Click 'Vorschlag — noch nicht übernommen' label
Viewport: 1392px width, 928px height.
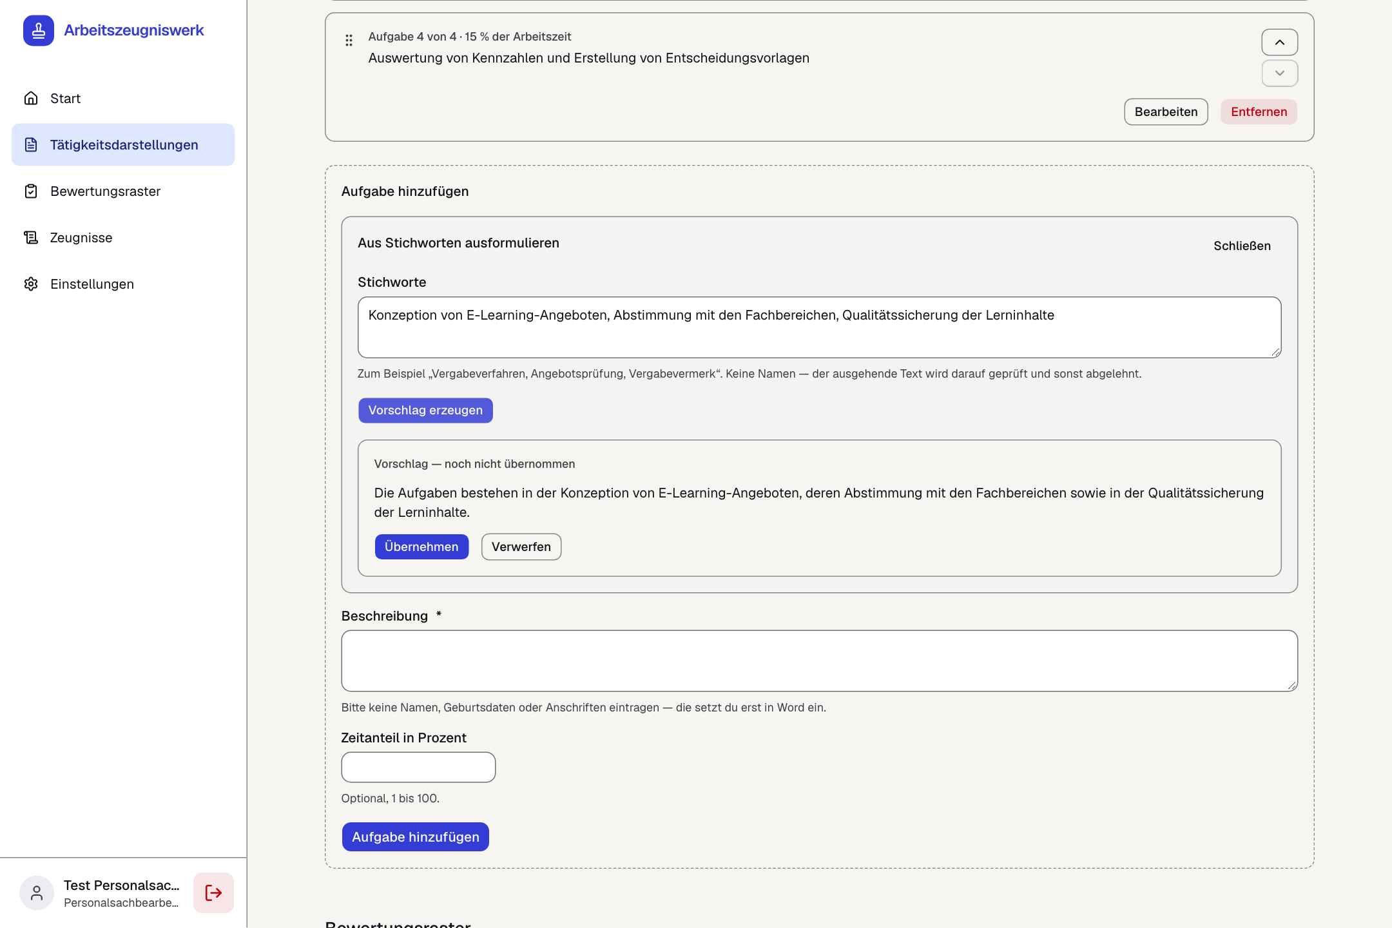[474, 464]
